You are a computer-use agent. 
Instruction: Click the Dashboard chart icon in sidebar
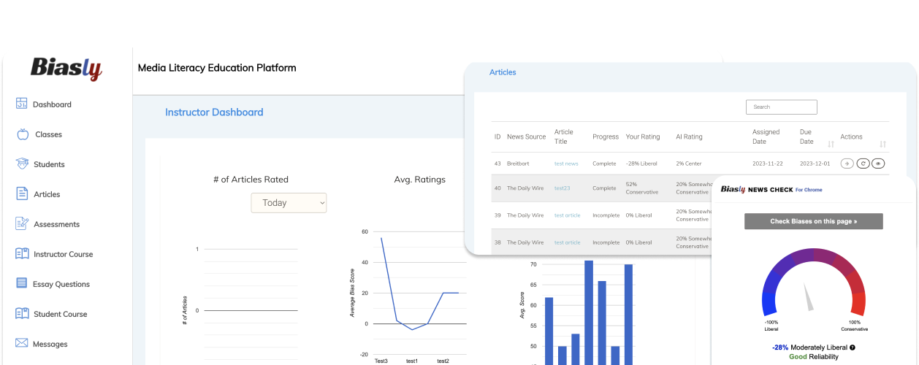coord(21,104)
